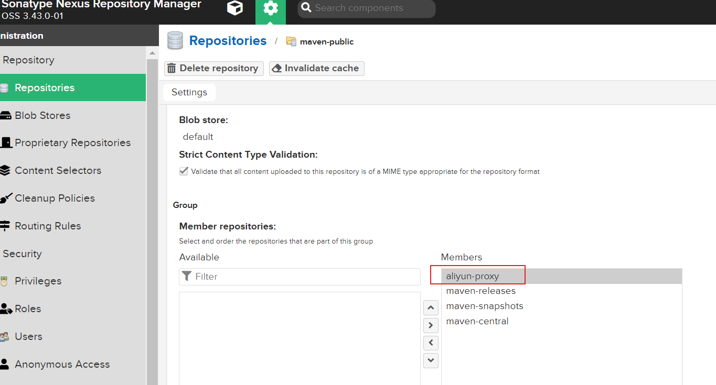This screenshot has width=716, height=385.
Task: Open Privileges under Security
Action: 38,281
